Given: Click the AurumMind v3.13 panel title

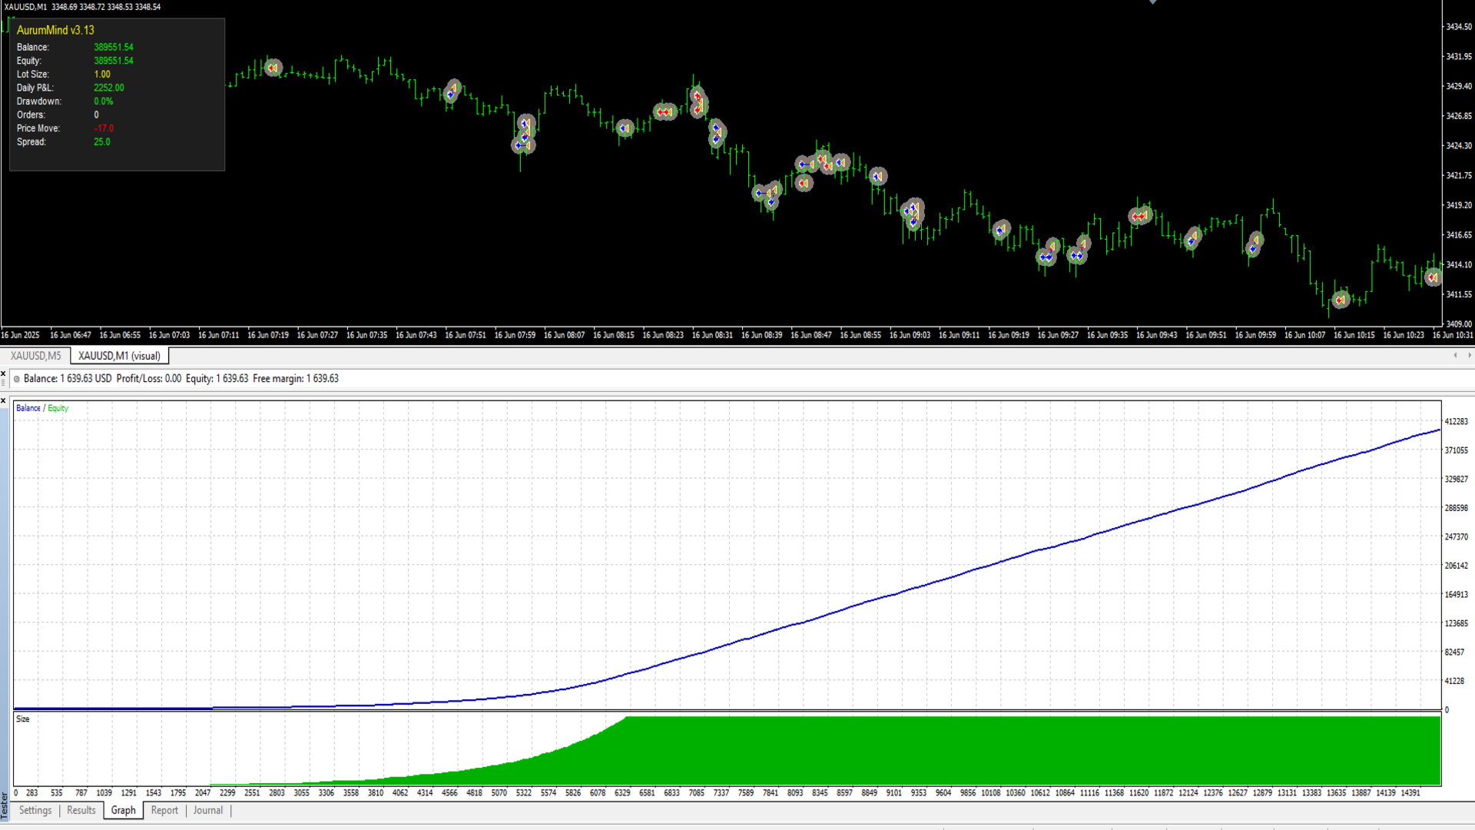Looking at the screenshot, I should [55, 30].
